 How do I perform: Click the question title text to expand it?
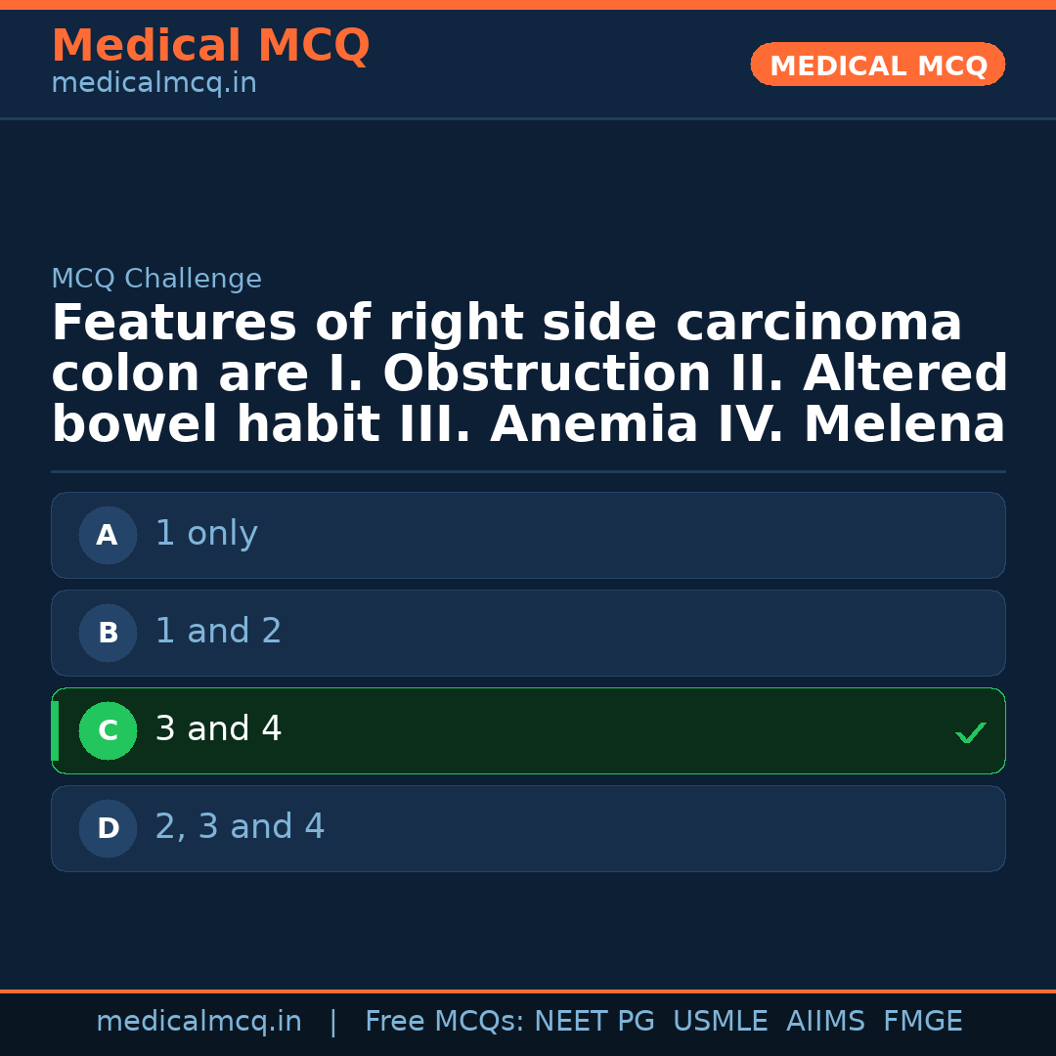tap(528, 372)
